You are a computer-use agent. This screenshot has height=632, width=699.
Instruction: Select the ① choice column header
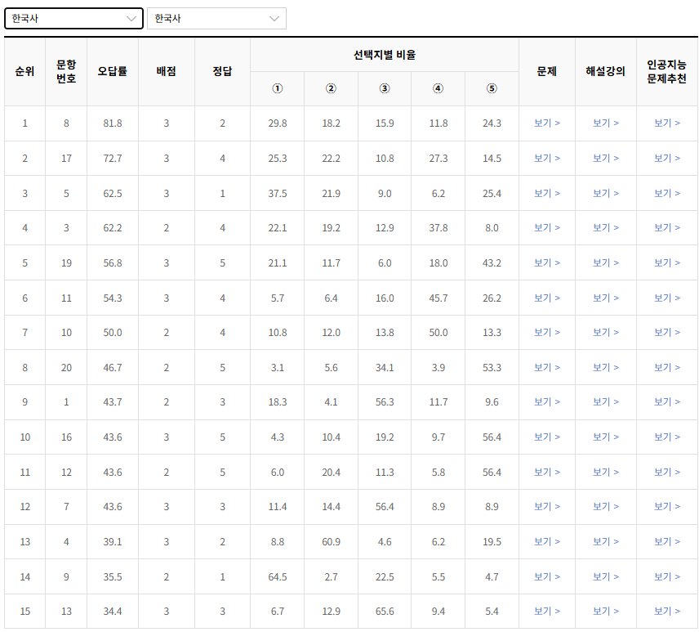[276, 89]
